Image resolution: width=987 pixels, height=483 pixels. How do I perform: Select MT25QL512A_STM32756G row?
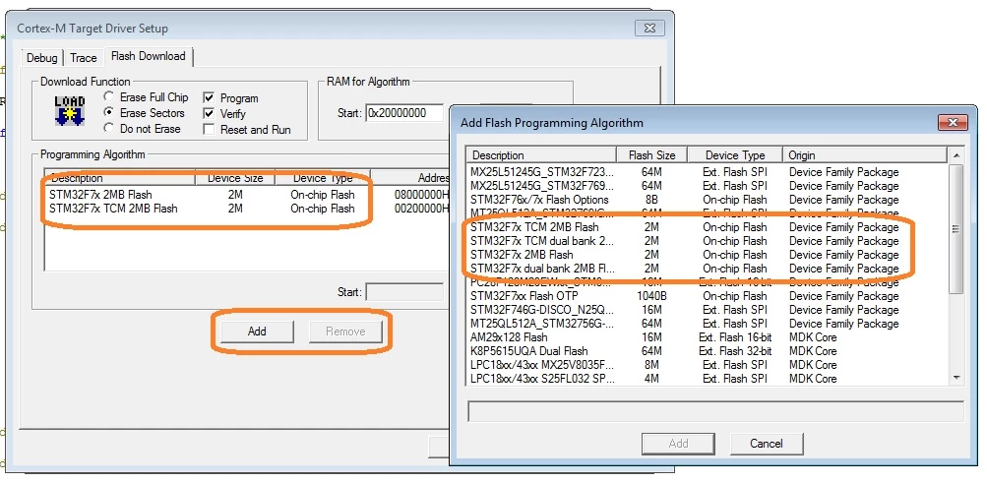tap(707, 324)
